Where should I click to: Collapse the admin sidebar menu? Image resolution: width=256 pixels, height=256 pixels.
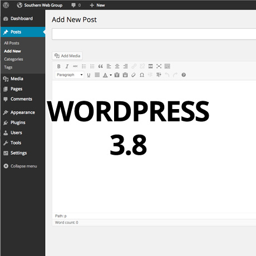point(20,166)
